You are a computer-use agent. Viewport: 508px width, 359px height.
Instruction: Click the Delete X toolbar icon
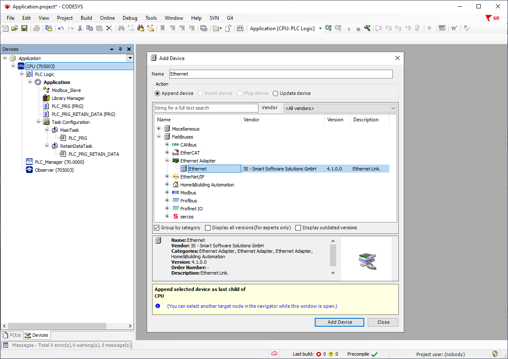click(109, 28)
